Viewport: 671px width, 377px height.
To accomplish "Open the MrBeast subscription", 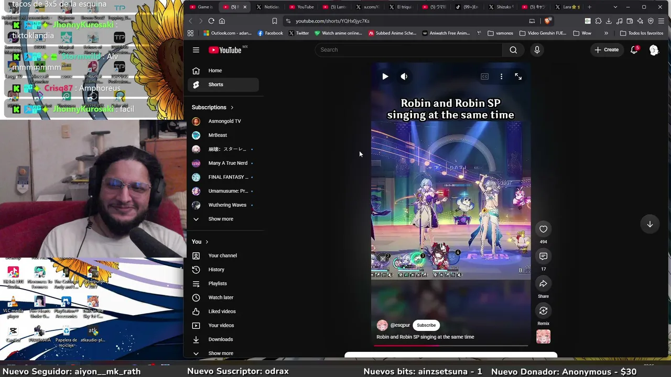I will 223,135.
